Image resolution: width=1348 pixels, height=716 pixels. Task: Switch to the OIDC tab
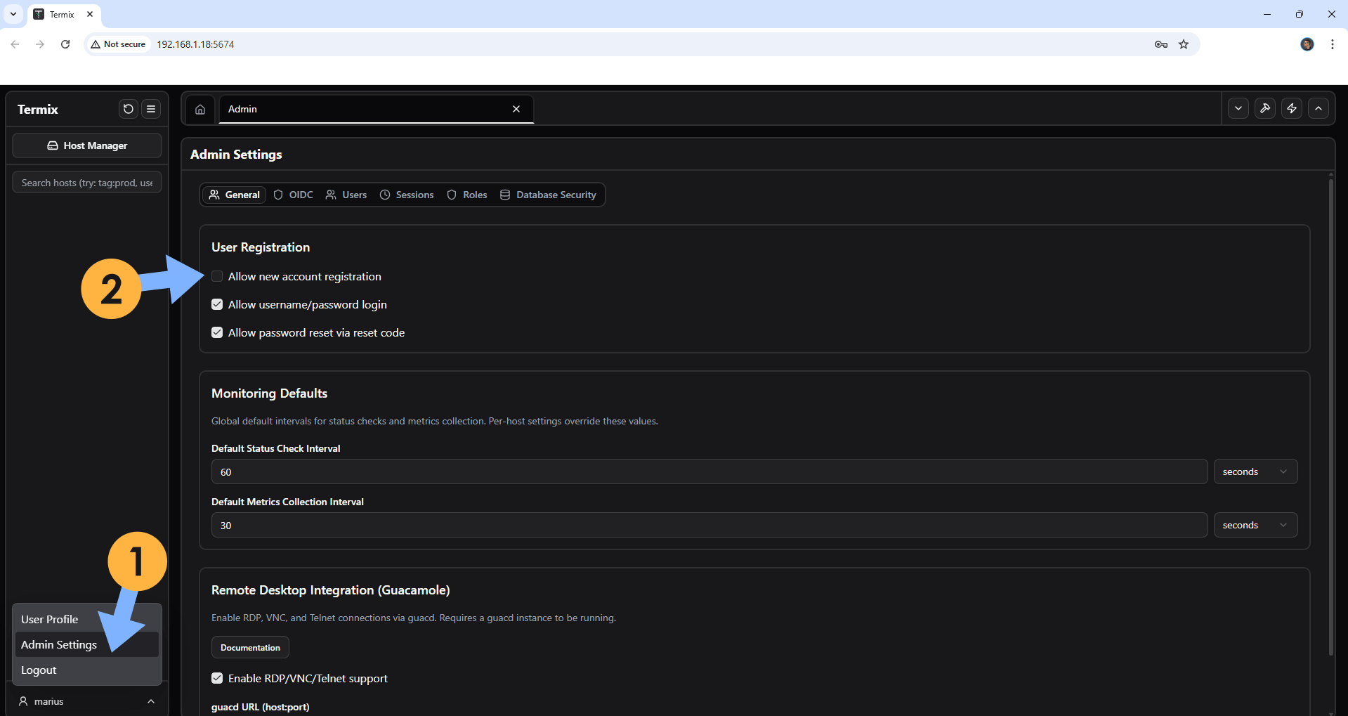294,195
